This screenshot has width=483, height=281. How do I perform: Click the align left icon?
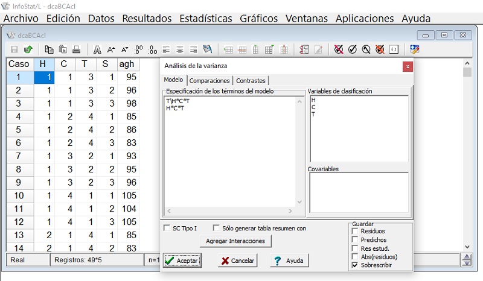(166, 49)
